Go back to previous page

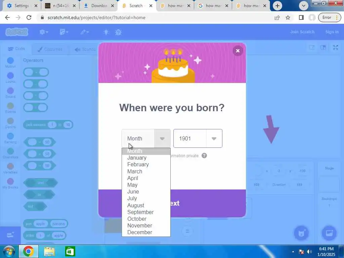(7, 17)
